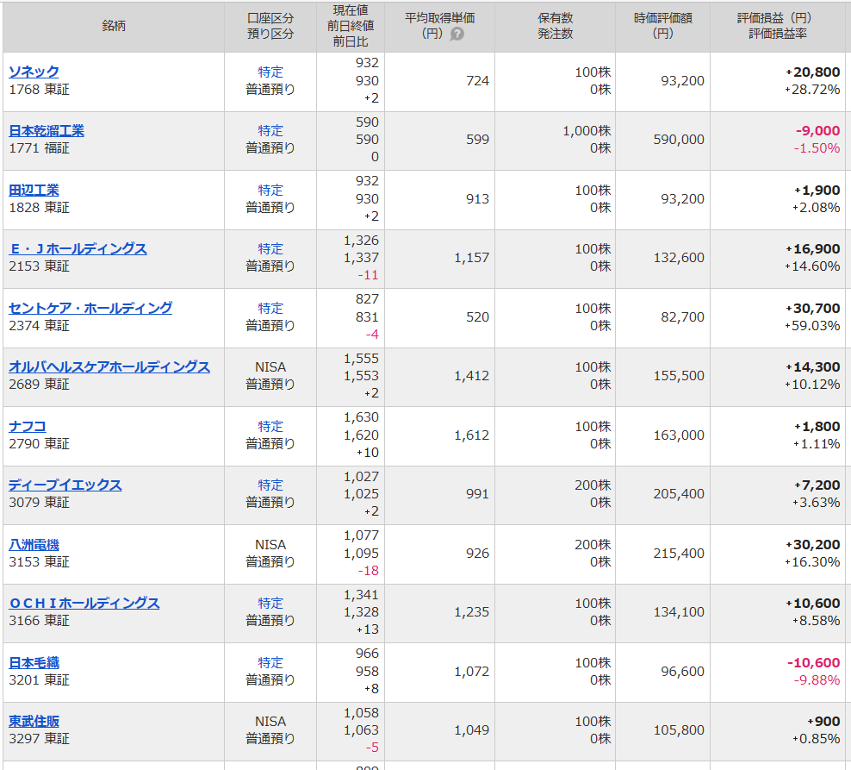This screenshot has height=770, width=851.
Task: Click 特定 in the ソネック row
Action: coord(270,72)
